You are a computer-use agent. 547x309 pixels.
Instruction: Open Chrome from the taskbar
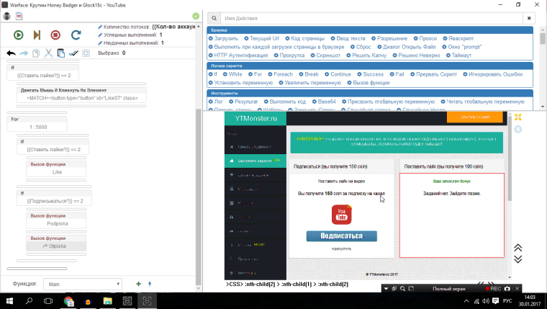click(68, 301)
